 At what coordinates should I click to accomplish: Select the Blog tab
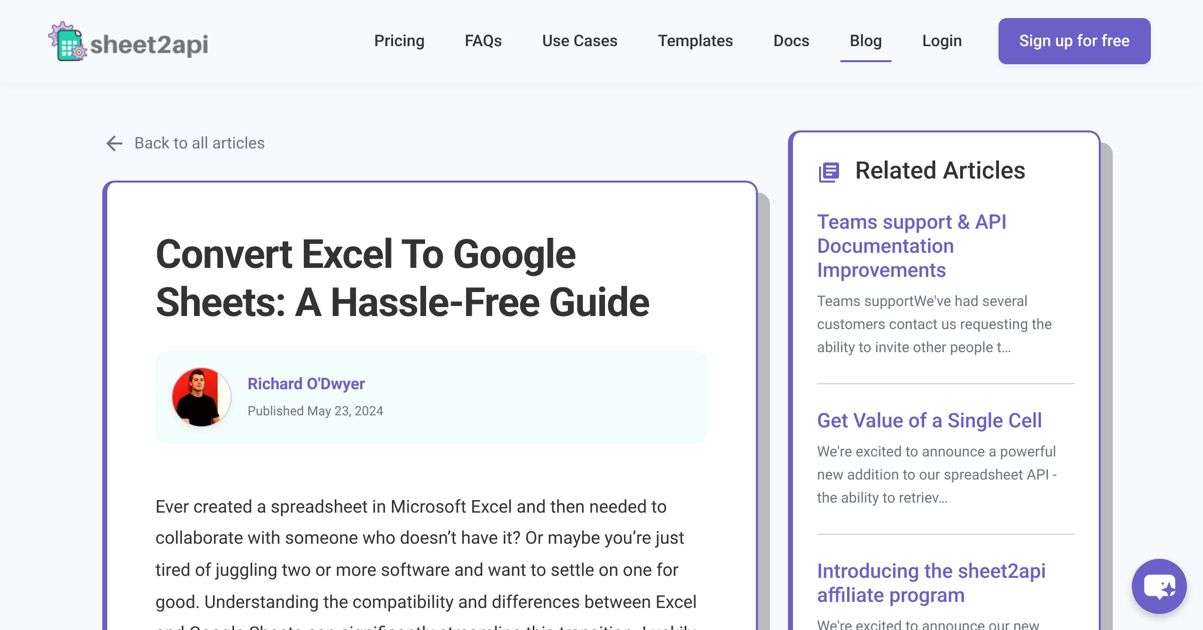click(866, 41)
